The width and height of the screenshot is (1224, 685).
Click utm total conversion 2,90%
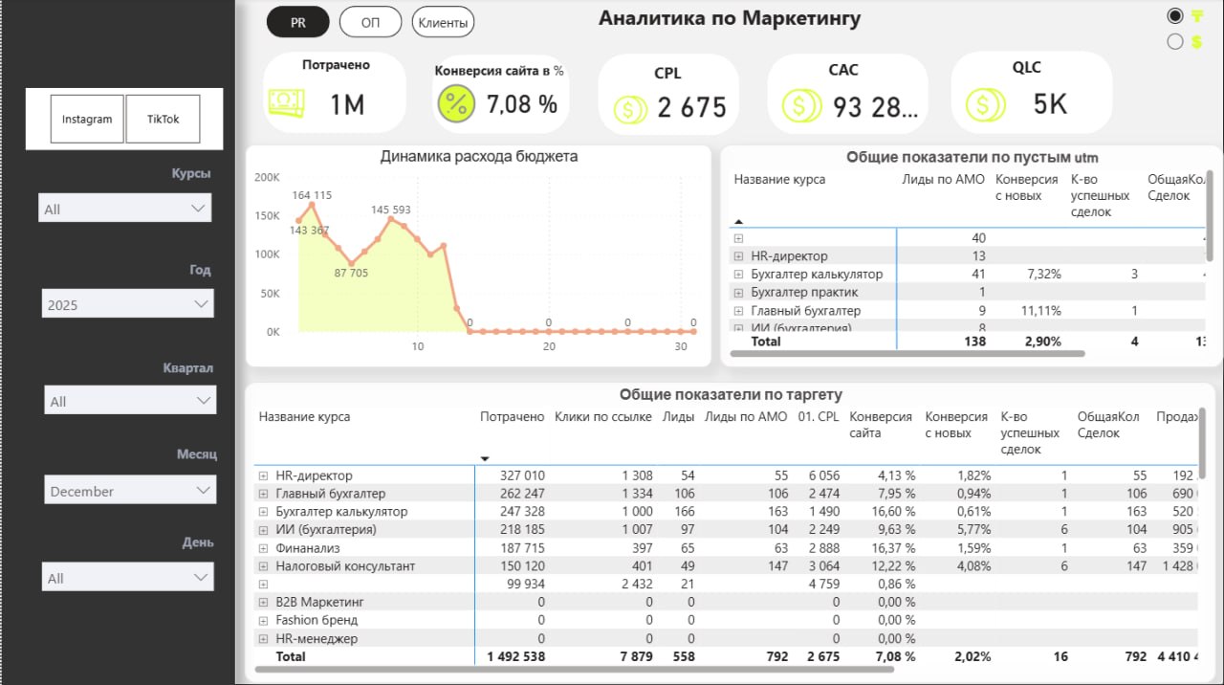pyautogui.click(x=1041, y=342)
